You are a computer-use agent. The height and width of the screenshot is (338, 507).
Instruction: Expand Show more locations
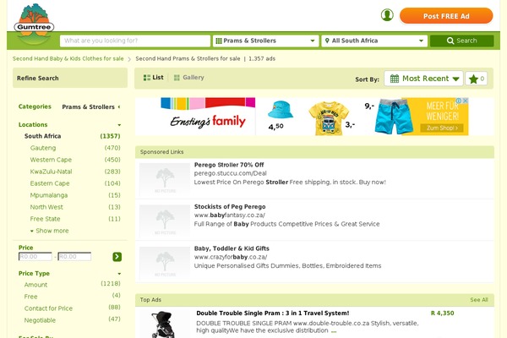(50, 231)
